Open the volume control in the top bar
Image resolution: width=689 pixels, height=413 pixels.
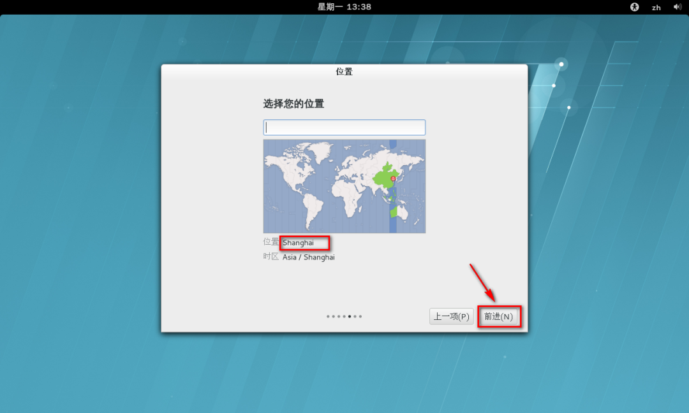coord(678,7)
